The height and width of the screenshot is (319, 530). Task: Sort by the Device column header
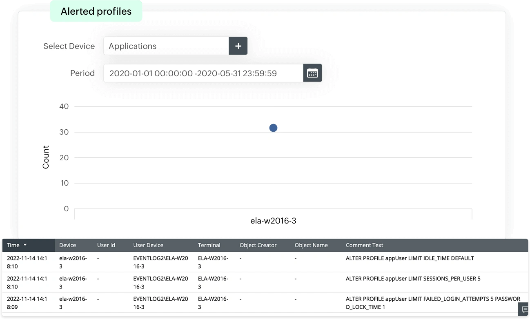point(67,245)
